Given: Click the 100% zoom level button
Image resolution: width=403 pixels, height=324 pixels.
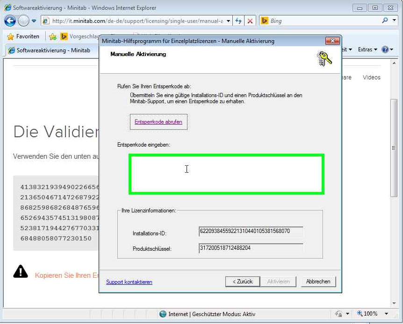Looking at the screenshot, I should 367,313.
